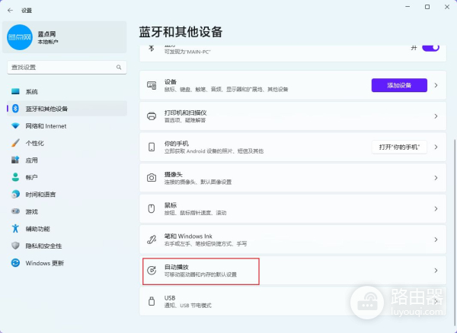Select 游戏 in the sidebar
This screenshot has width=457, height=333.
pyautogui.click(x=67, y=211)
